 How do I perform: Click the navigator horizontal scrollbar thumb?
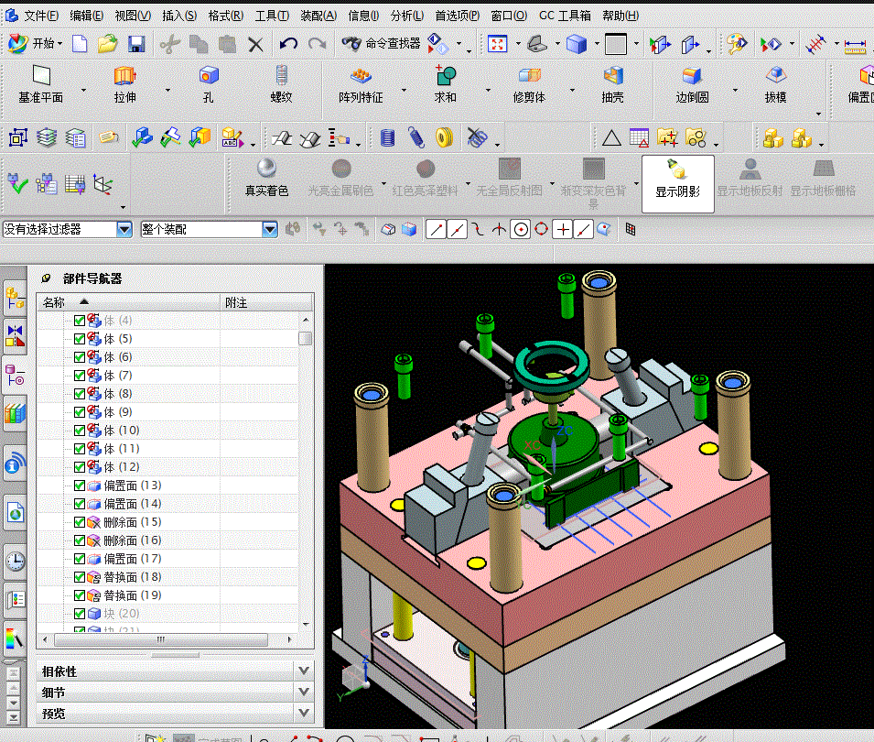coord(160,639)
